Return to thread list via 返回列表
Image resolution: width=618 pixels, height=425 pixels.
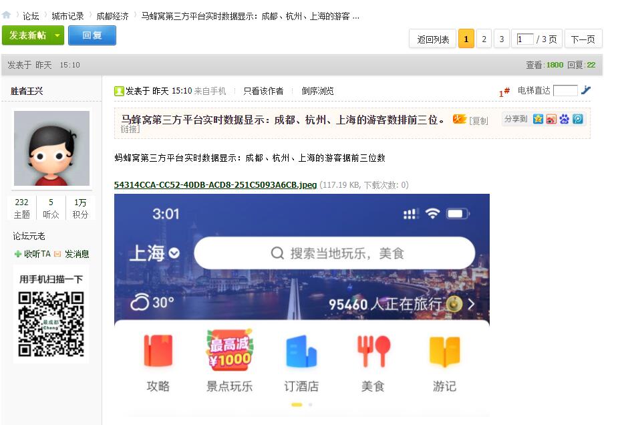(432, 39)
